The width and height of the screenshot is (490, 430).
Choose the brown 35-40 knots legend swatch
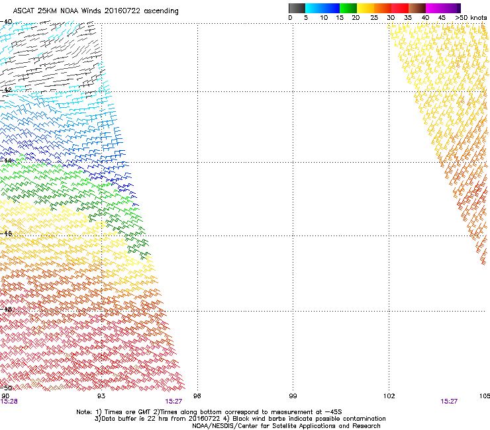(417, 8)
